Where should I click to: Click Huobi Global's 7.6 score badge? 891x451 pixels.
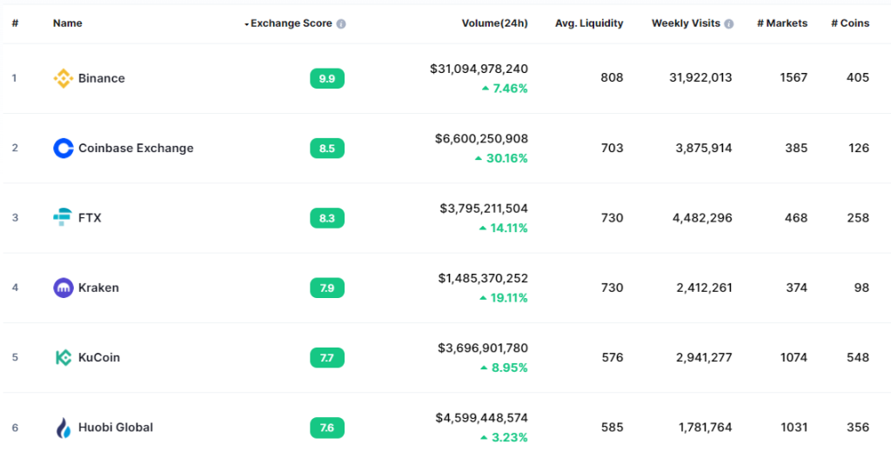tap(327, 428)
